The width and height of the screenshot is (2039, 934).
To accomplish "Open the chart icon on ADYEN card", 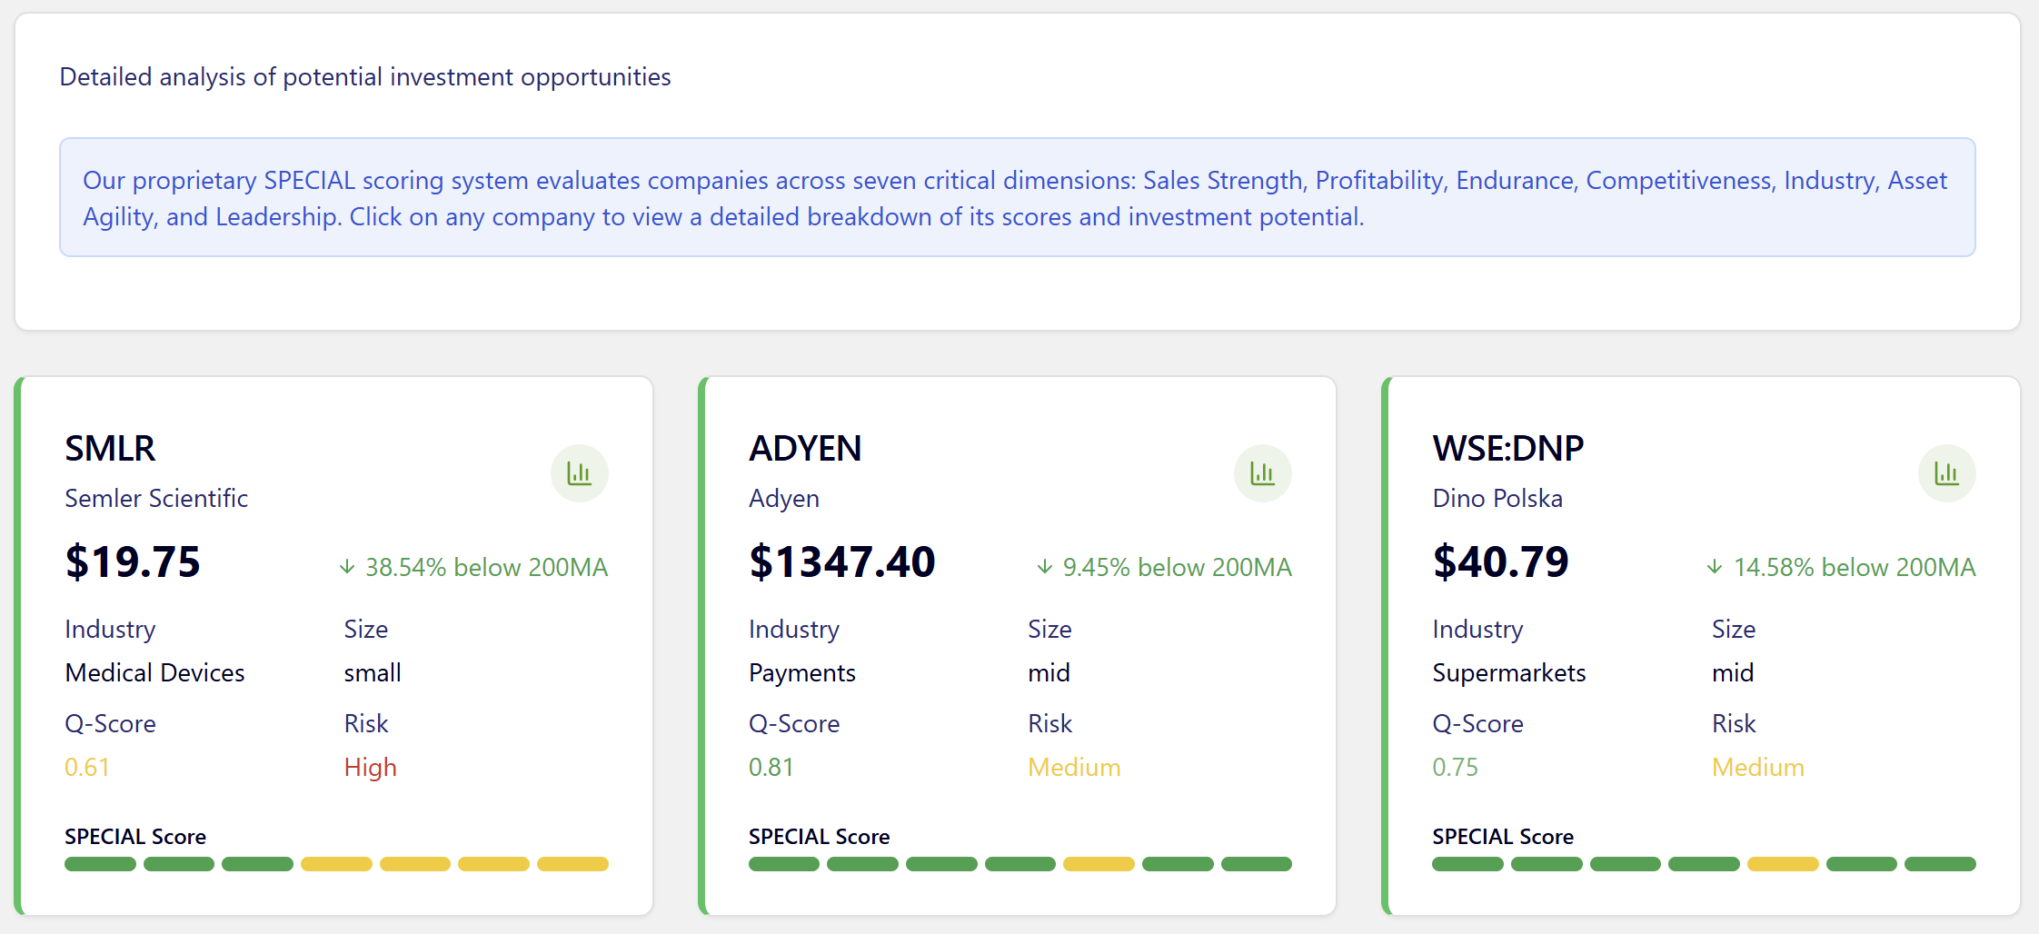I will pos(1263,473).
